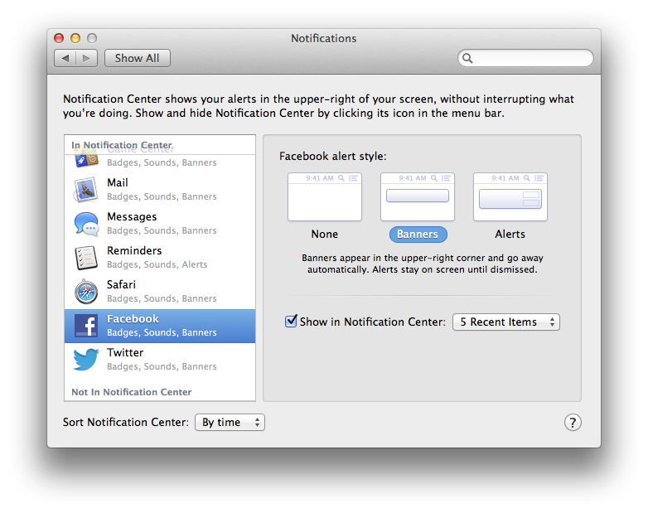Select the Mail row text

(x=118, y=182)
